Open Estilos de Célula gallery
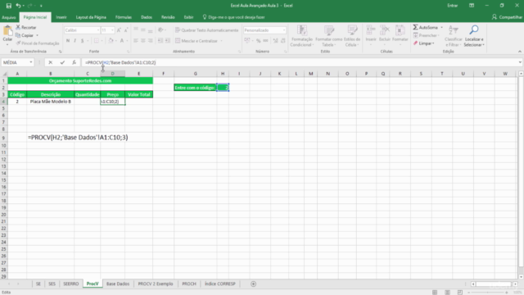524x295 pixels. pyautogui.click(x=352, y=36)
